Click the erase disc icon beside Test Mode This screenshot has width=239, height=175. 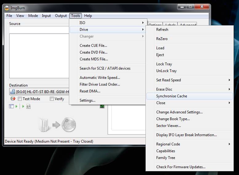point(13,99)
